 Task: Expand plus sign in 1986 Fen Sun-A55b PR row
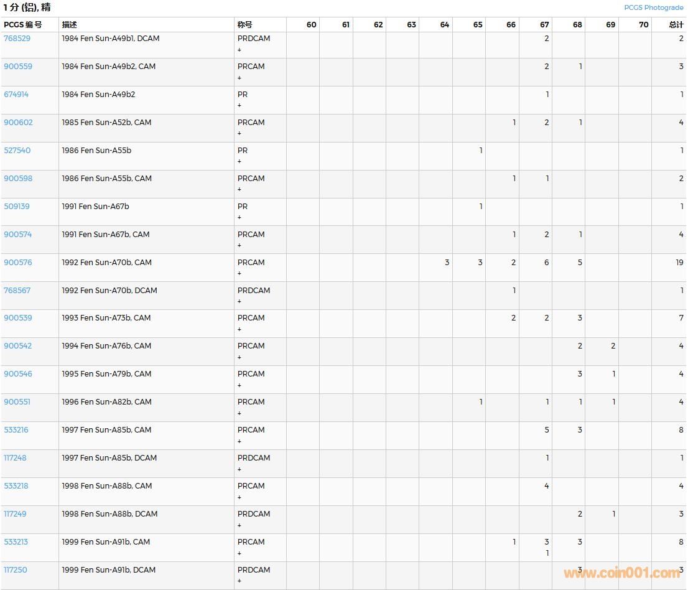[239, 162]
